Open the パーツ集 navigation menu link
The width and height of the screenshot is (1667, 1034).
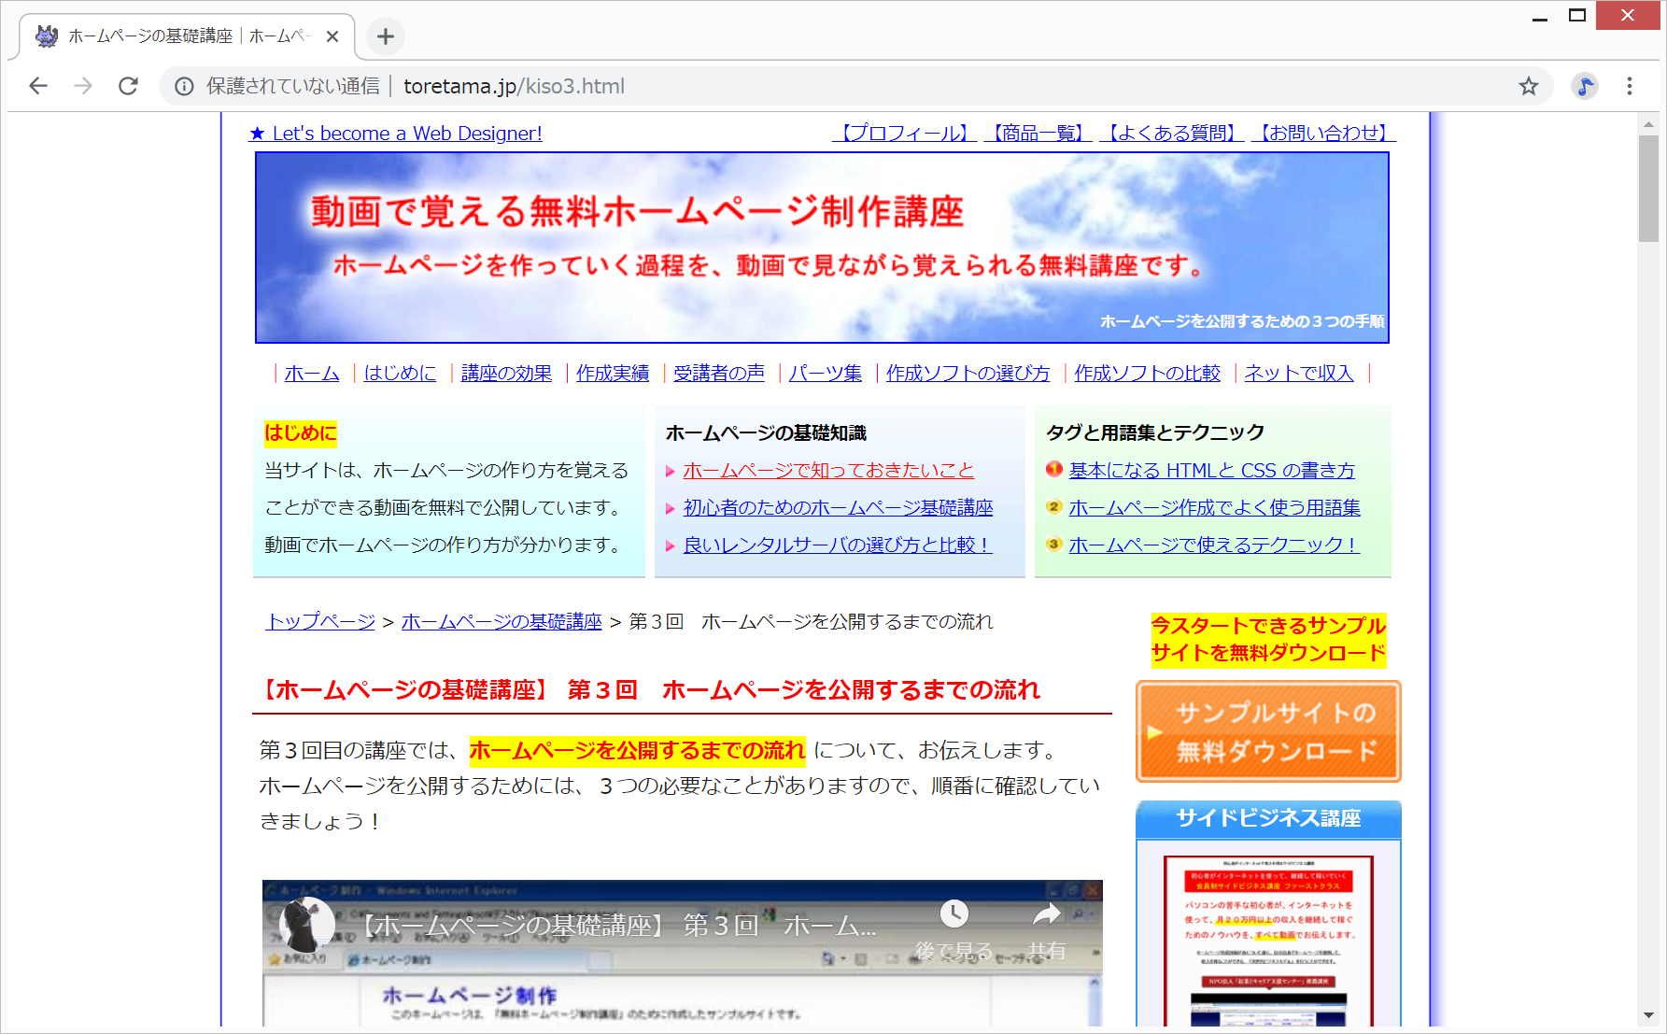(825, 374)
